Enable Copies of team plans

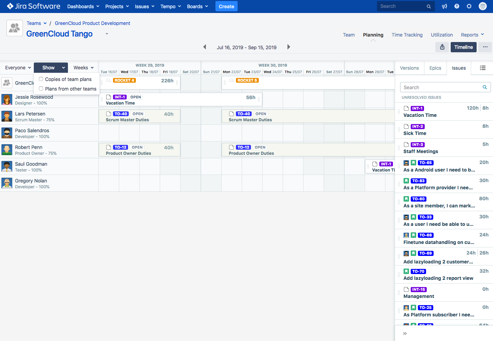(x=41, y=79)
